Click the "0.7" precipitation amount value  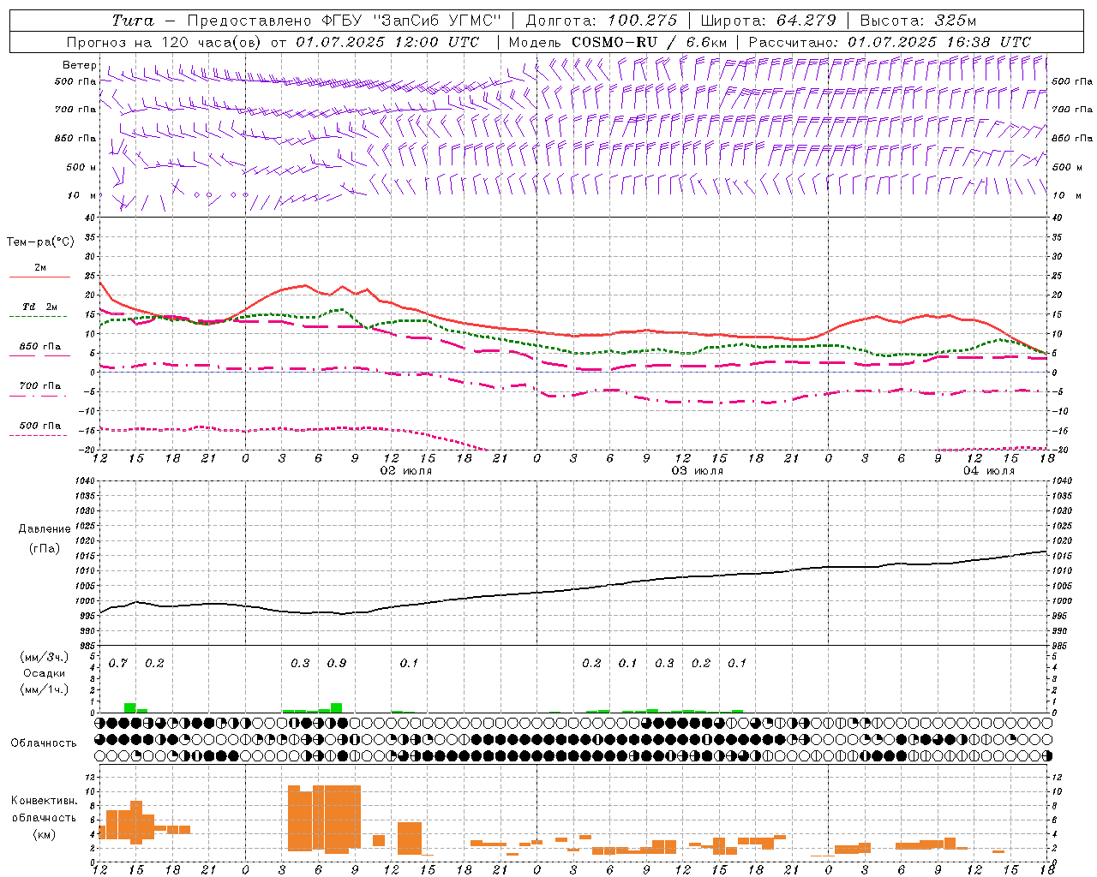118,664
